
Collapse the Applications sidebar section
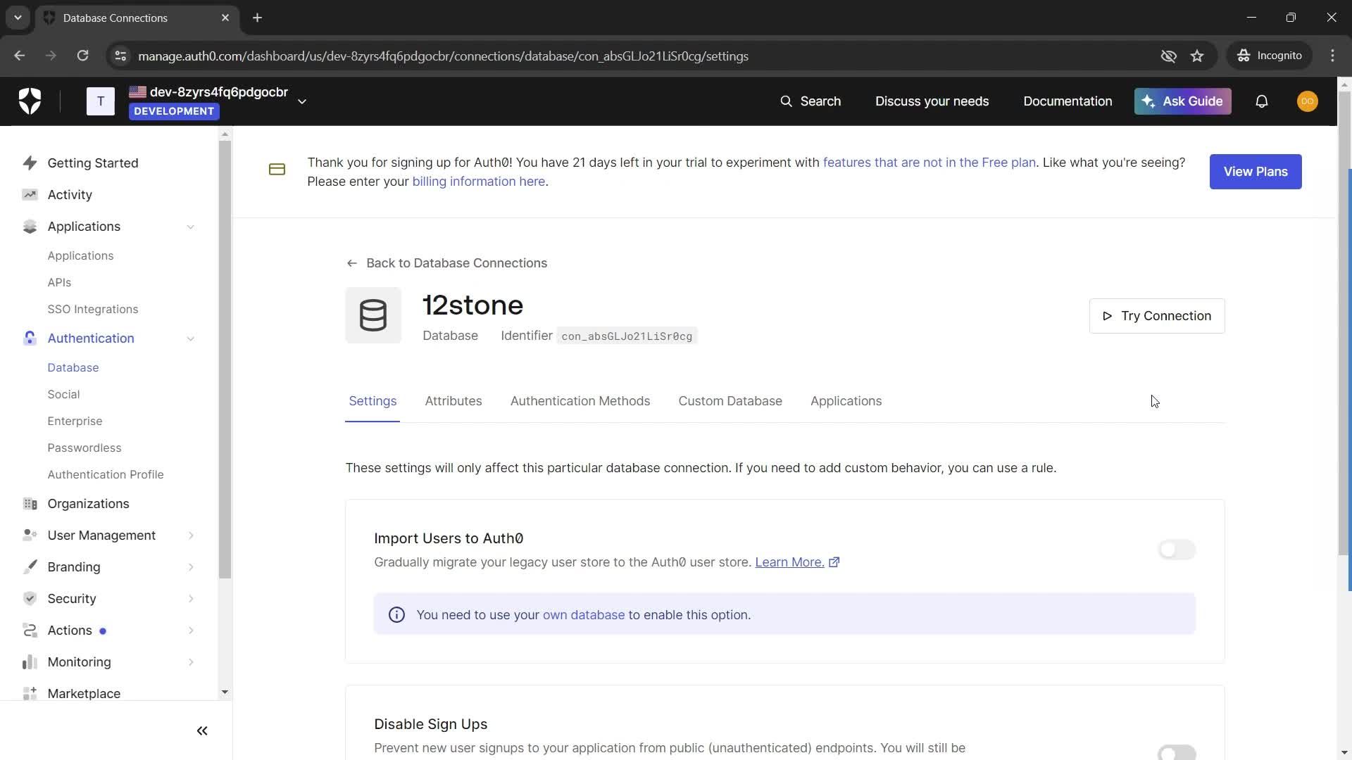click(x=190, y=227)
